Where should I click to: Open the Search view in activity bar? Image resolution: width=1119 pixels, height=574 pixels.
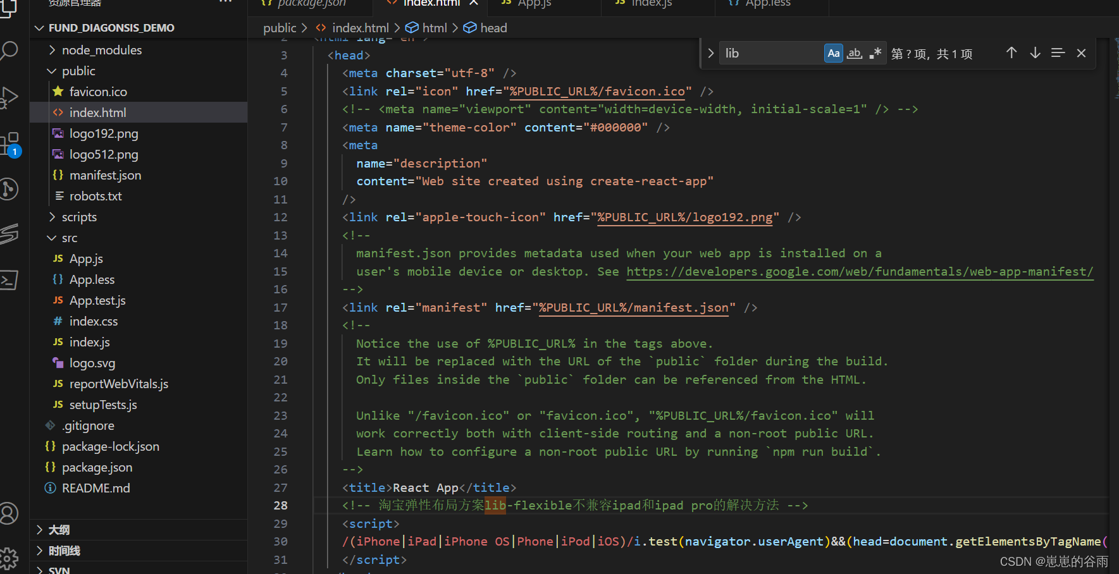[x=9, y=50]
